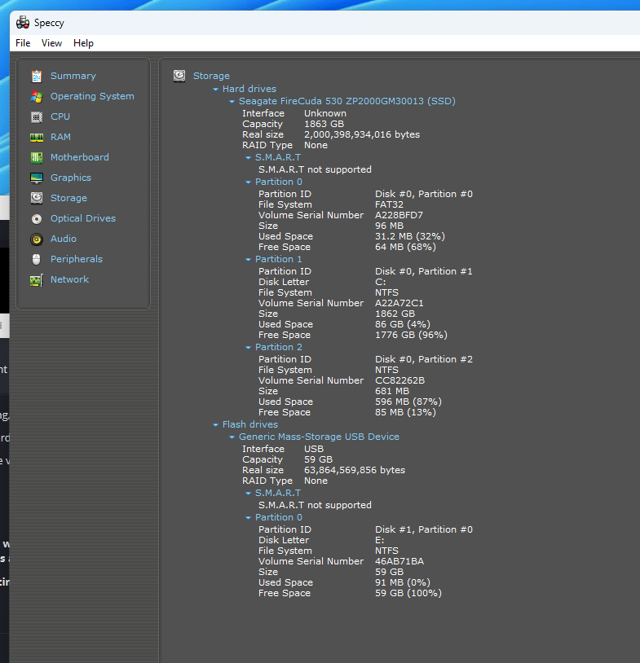
Task: Click the Graphics monitor icon
Action: click(37, 178)
